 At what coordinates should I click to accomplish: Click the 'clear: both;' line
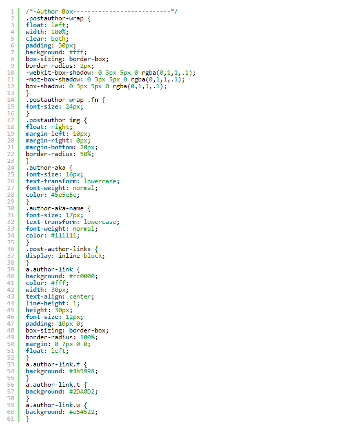[x=47, y=39]
